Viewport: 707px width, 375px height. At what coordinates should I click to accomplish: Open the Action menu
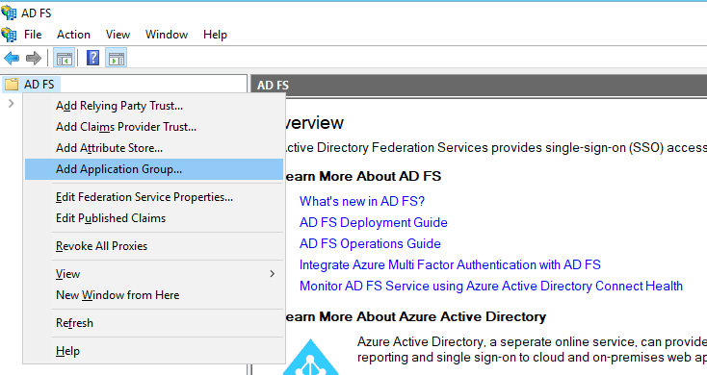click(73, 35)
